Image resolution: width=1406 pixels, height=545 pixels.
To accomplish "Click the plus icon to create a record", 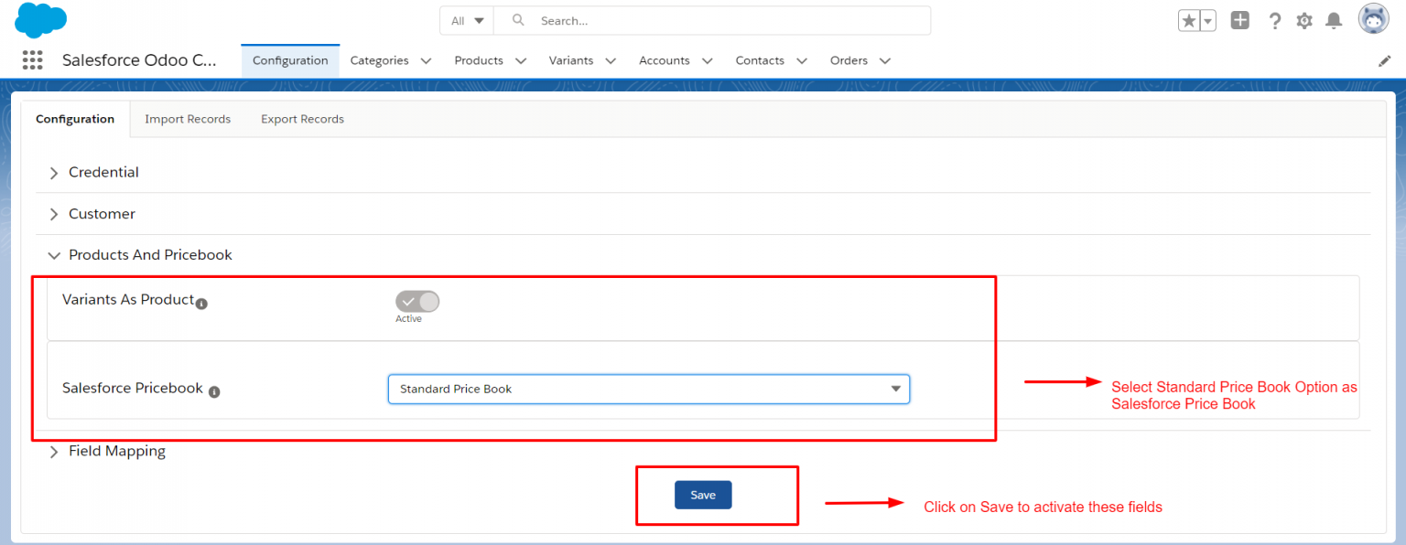I will [1240, 19].
